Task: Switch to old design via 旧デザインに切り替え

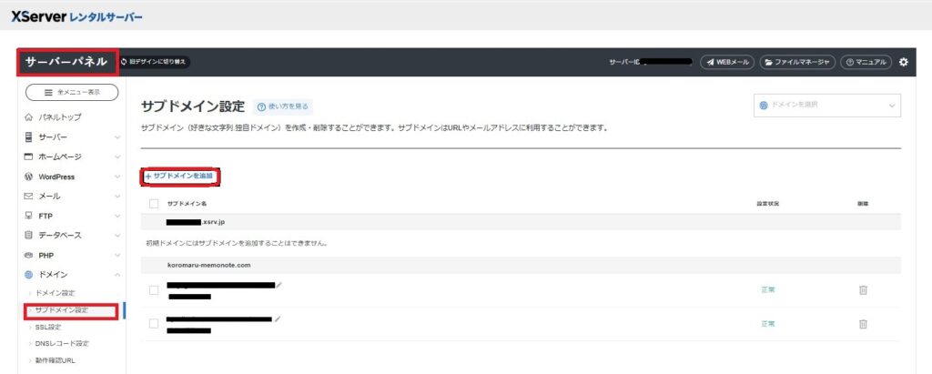Action: point(155,62)
